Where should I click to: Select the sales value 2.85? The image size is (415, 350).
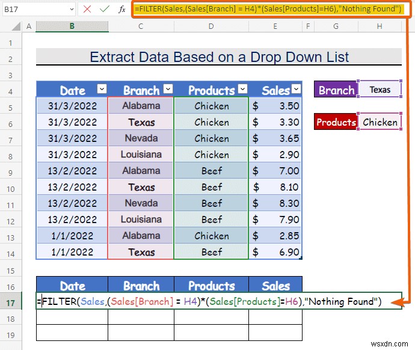[x=275, y=236]
